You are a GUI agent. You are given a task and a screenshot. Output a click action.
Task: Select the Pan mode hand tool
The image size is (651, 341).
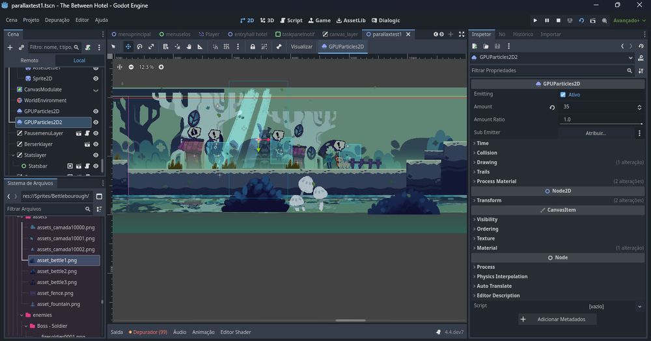click(x=189, y=47)
